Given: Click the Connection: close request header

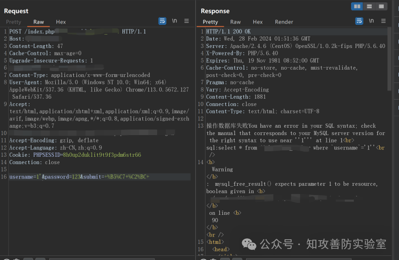Looking at the screenshot, I should (34, 162).
